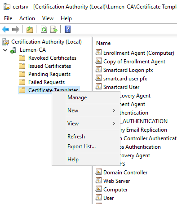Click the Export List toolbar icon

point(54,29)
